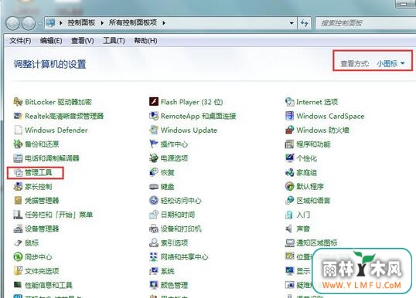Click the 性能信息和工具 icon
This screenshot has height=298, width=416.
[x=18, y=285]
